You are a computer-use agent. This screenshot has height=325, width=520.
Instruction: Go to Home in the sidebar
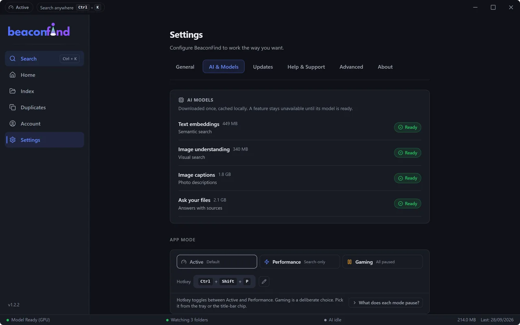point(44,75)
